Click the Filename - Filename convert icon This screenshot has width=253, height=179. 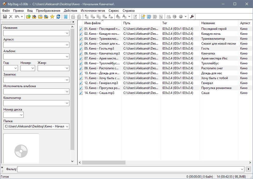tap(99, 17)
